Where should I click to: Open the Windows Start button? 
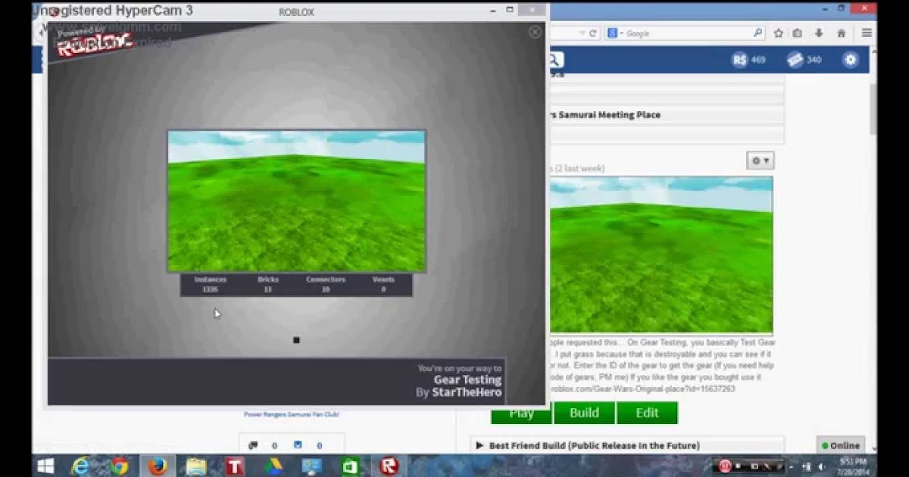(x=45, y=466)
